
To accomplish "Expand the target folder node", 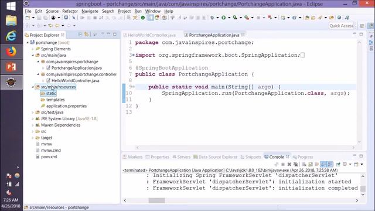I will 33,138.
